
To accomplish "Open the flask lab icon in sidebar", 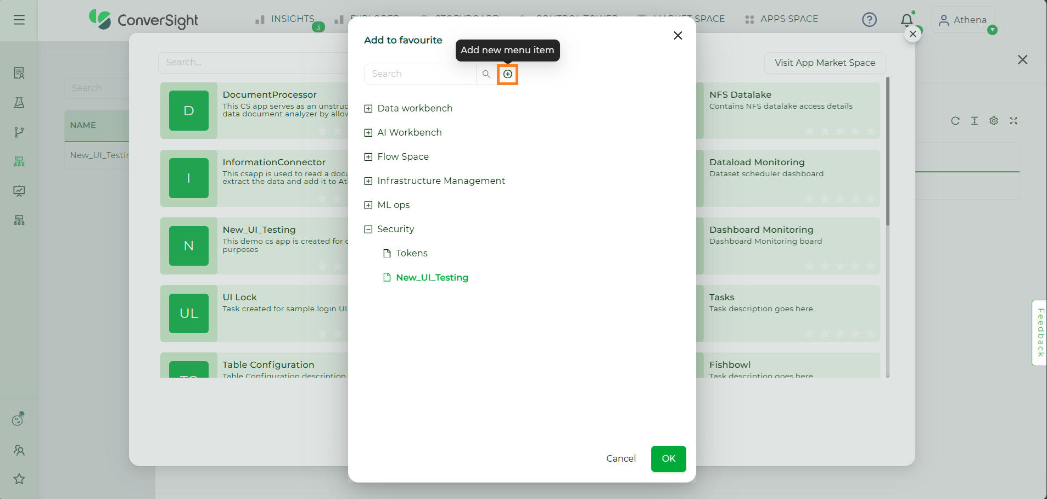I will [x=19, y=103].
